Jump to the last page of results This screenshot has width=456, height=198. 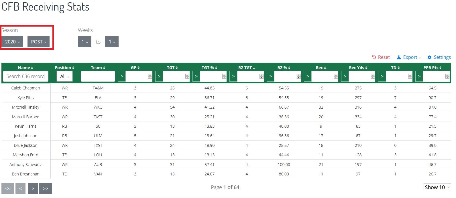(x=46, y=188)
